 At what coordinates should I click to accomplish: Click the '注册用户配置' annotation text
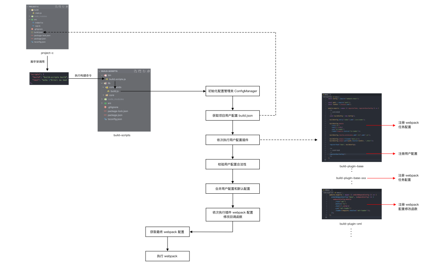[x=408, y=153]
